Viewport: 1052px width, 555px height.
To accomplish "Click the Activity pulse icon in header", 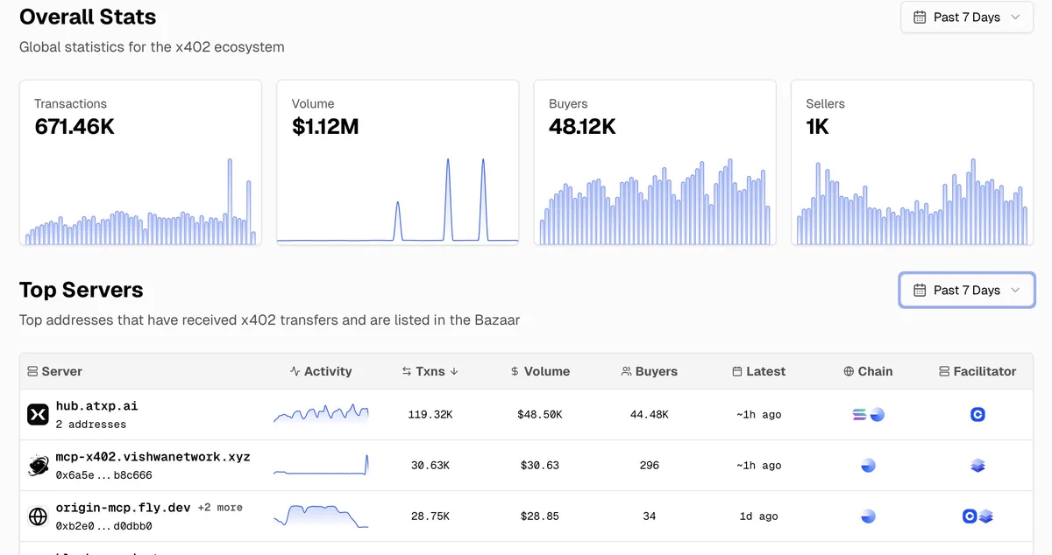I will click(295, 371).
